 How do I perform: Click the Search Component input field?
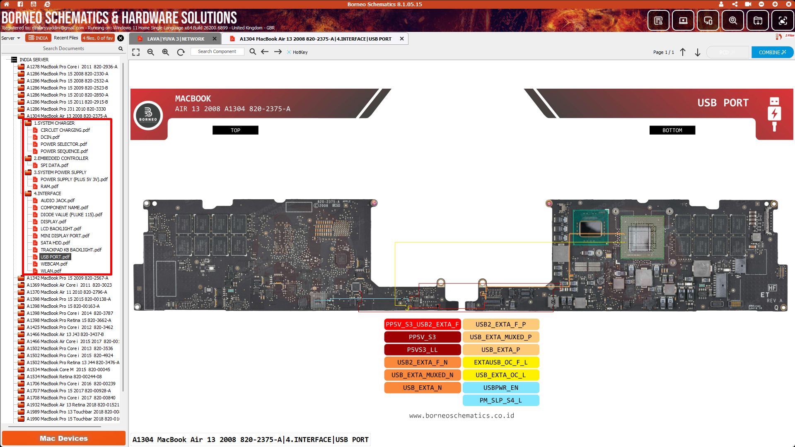[x=217, y=52]
